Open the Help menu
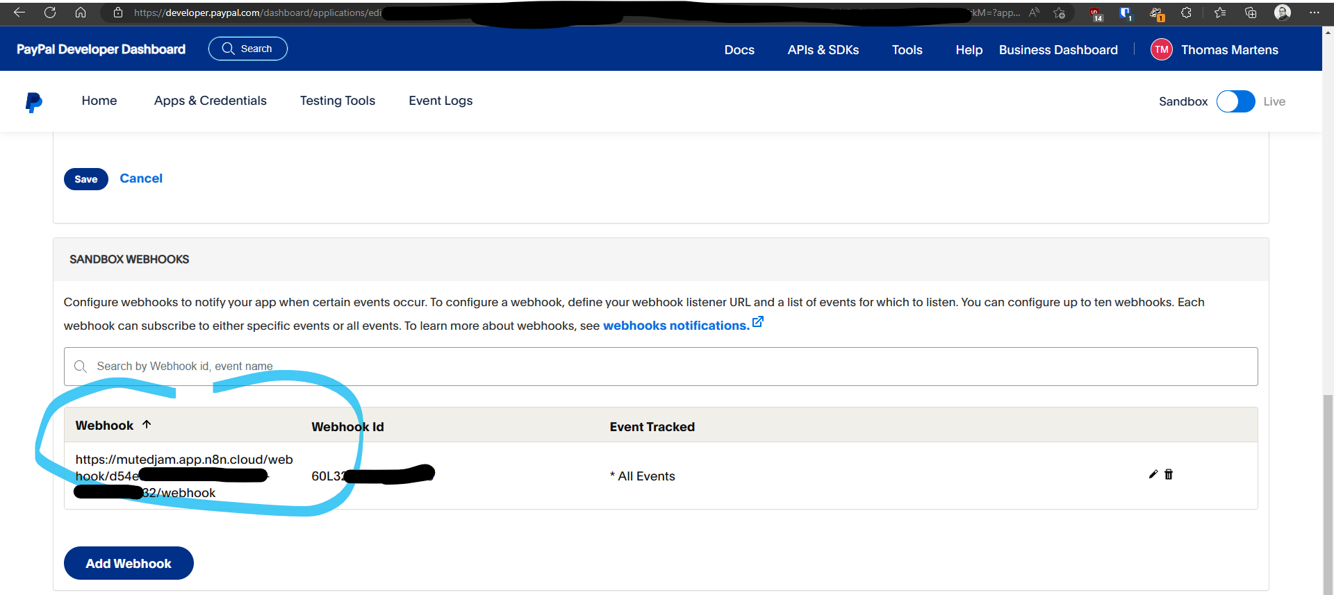The width and height of the screenshot is (1334, 595). pos(969,50)
